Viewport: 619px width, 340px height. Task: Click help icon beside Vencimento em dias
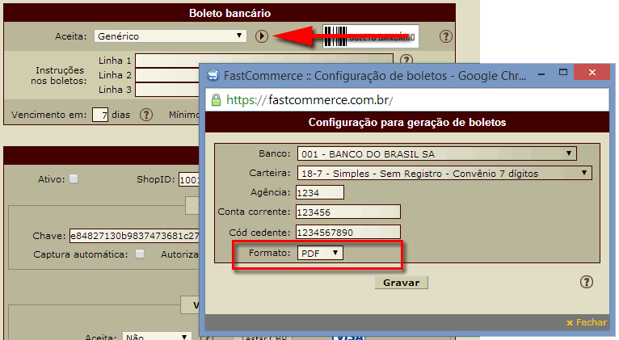tap(146, 115)
